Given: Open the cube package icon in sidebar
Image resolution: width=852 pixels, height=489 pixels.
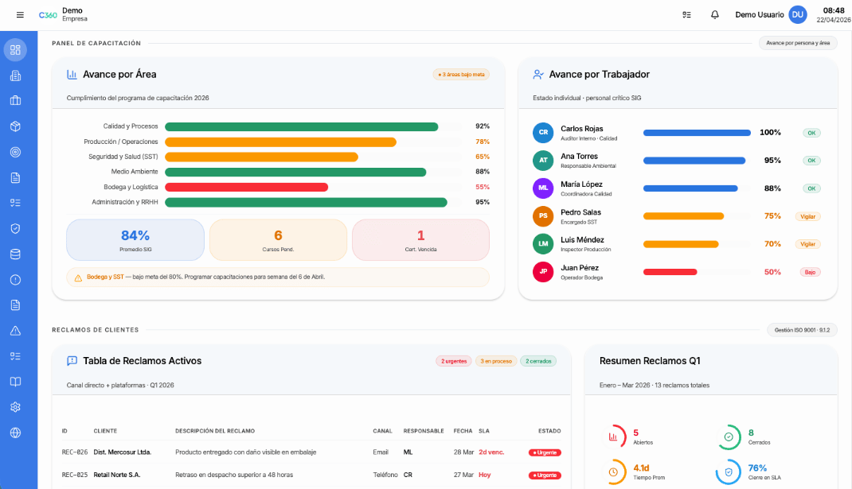Looking at the screenshot, I should click(x=15, y=126).
